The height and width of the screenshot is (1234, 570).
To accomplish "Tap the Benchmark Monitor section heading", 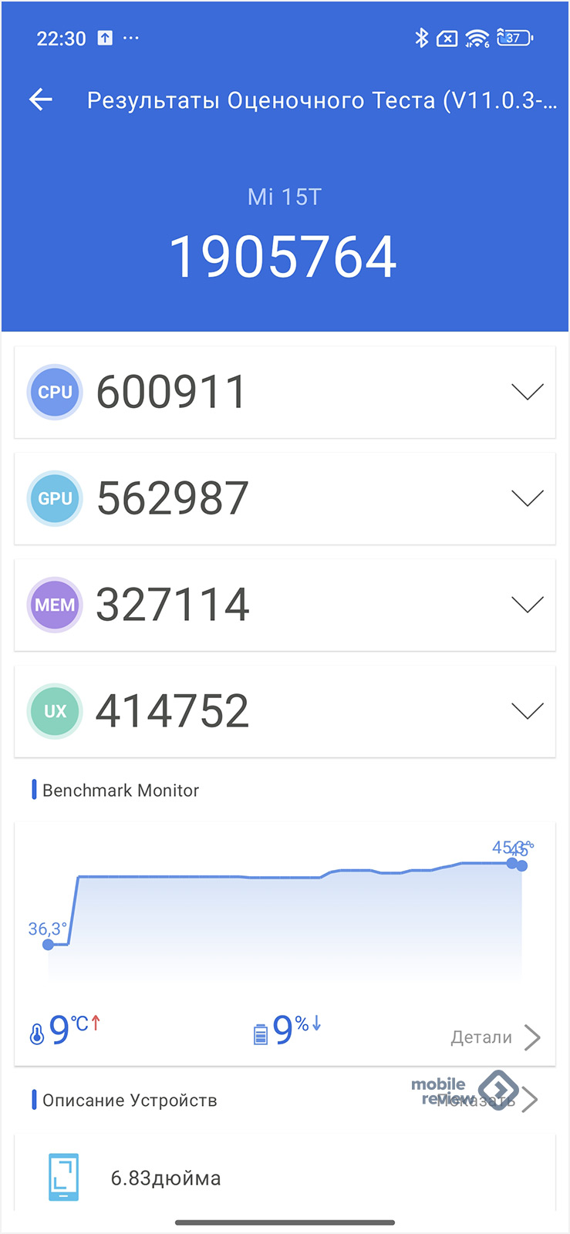I will point(120,790).
